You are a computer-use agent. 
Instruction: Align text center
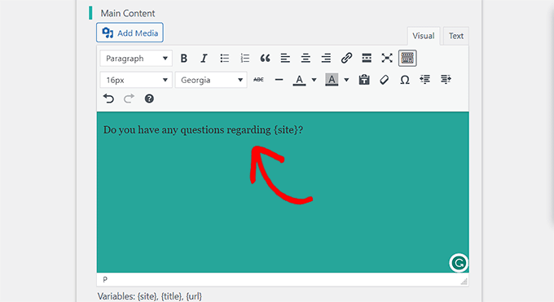point(306,59)
